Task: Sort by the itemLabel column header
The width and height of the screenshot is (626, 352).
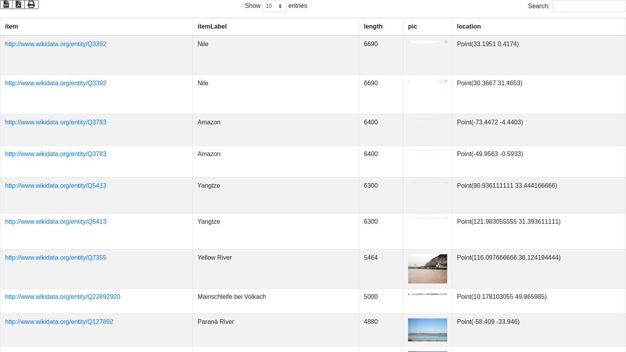Action: pos(212,27)
